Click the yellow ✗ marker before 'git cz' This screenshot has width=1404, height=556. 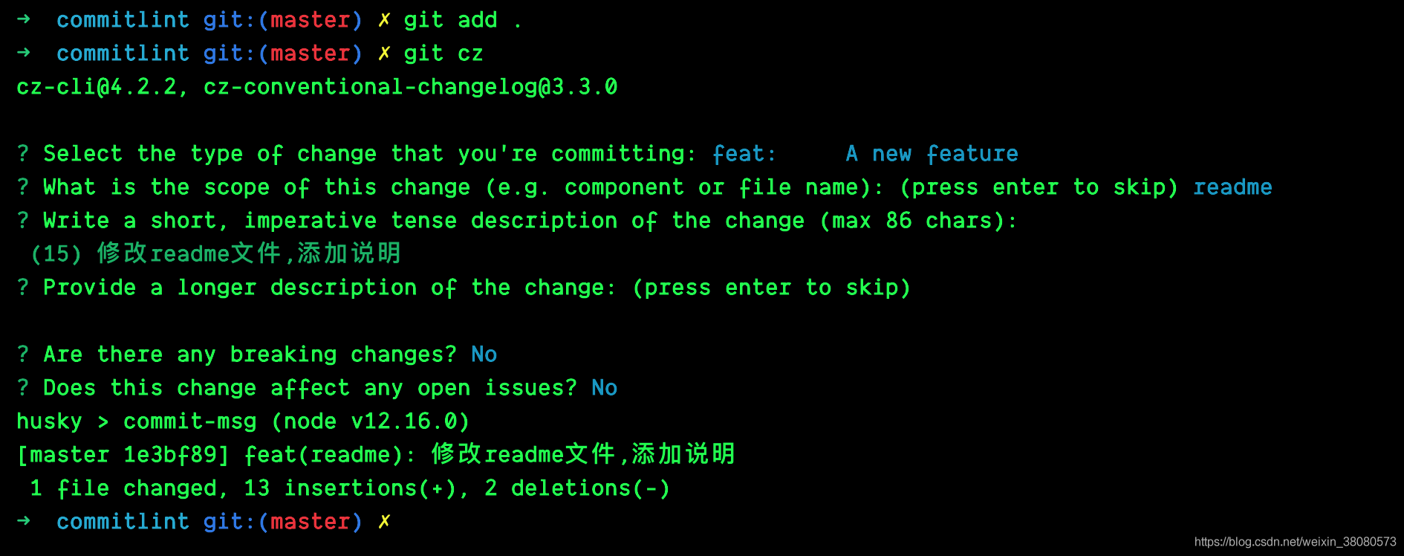pos(383,54)
